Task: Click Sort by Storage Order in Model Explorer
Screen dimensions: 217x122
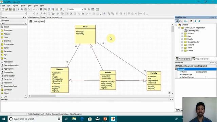Action: [177, 21]
